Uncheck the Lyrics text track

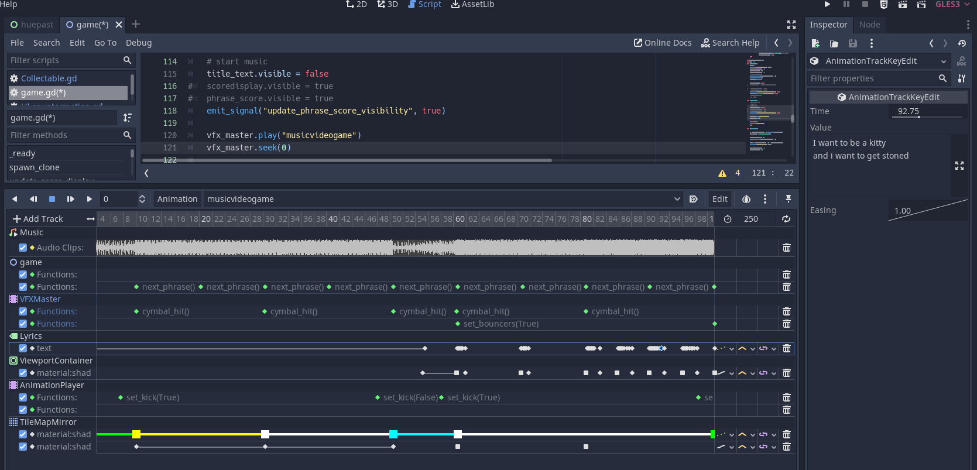(23, 348)
